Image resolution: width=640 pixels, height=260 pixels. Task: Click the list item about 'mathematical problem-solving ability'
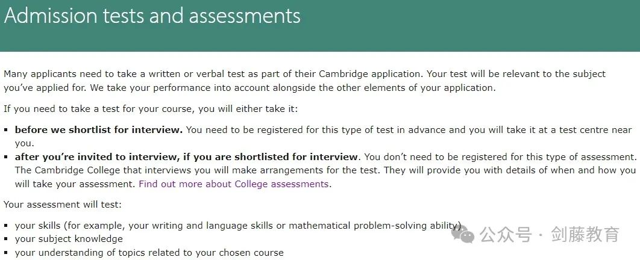pyautogui.click(x=239, y=225)
